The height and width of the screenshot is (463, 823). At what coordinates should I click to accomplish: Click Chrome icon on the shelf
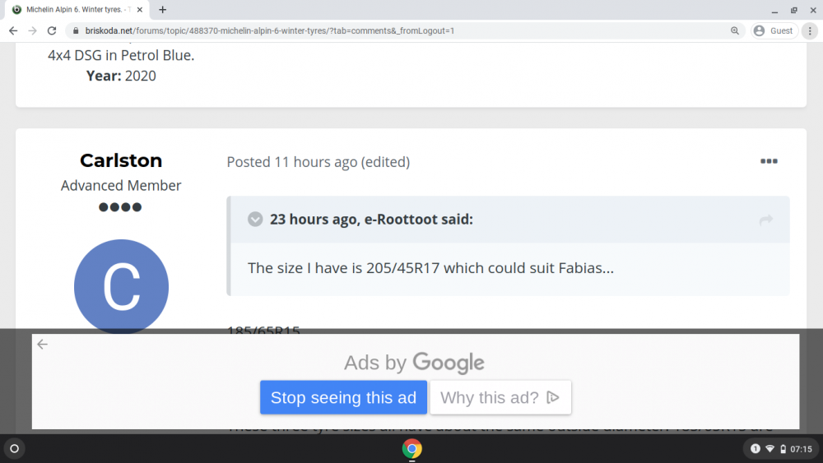click(x=411, y=449)
